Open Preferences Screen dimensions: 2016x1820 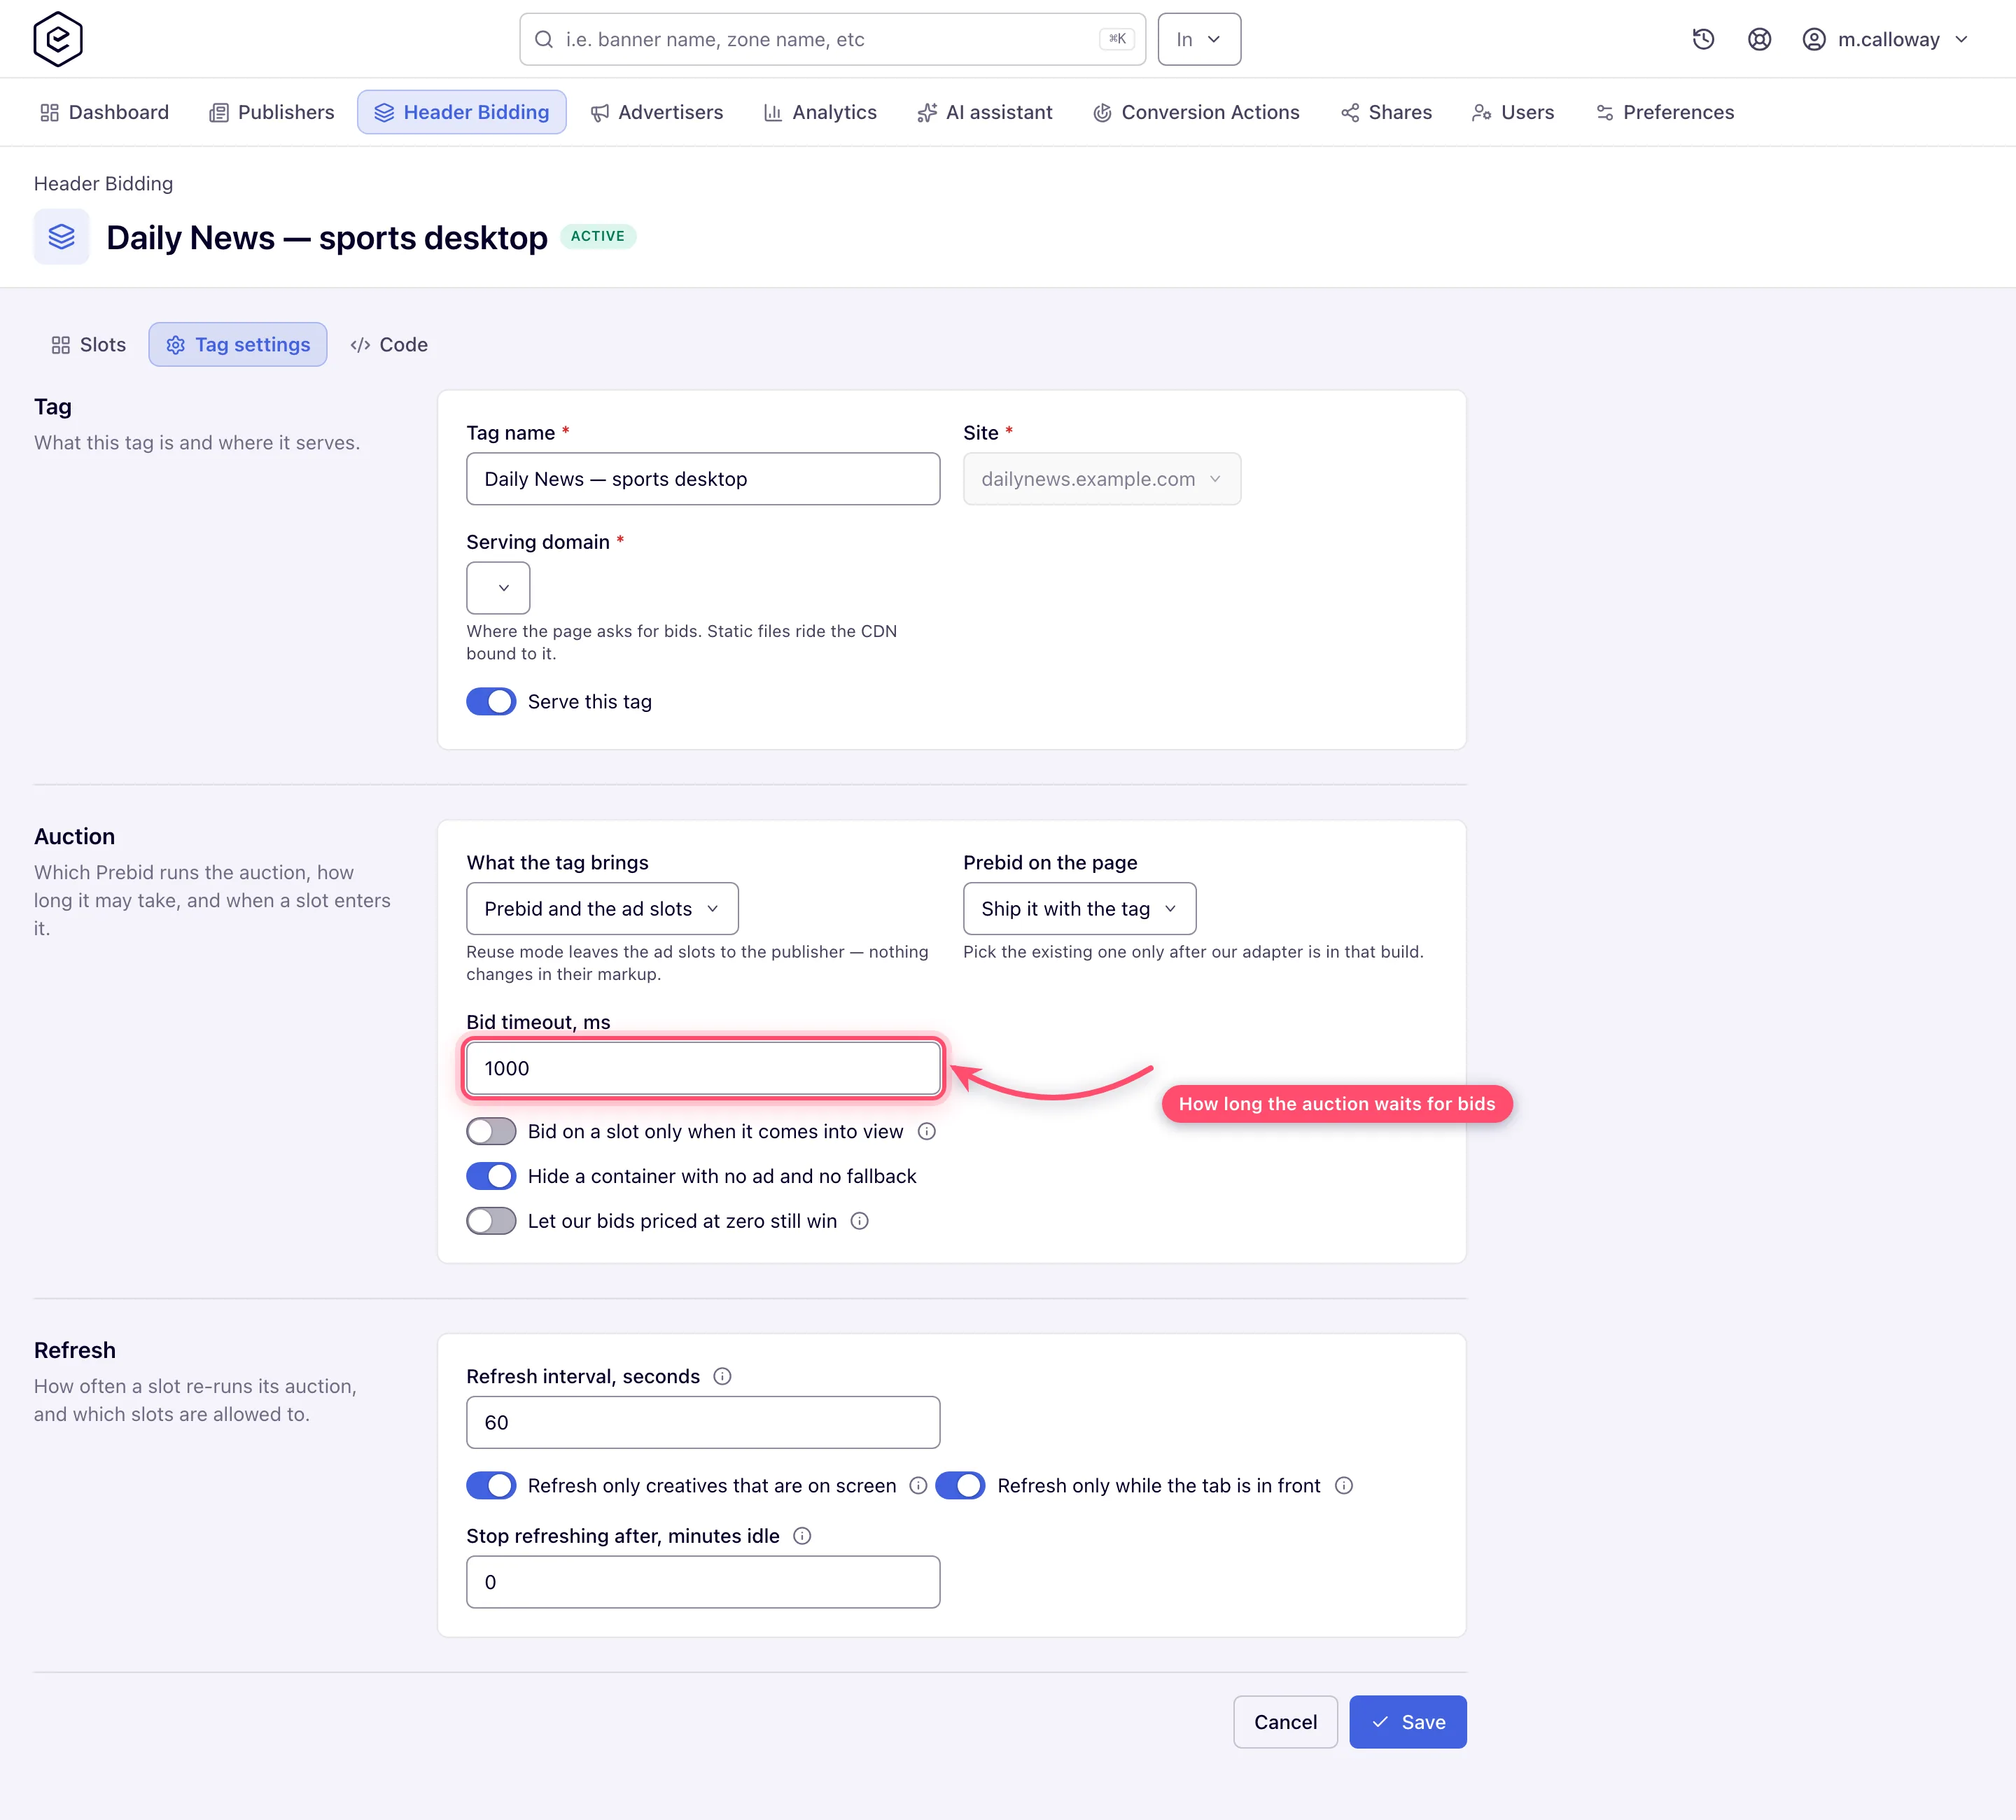(x=1665, y=112)
